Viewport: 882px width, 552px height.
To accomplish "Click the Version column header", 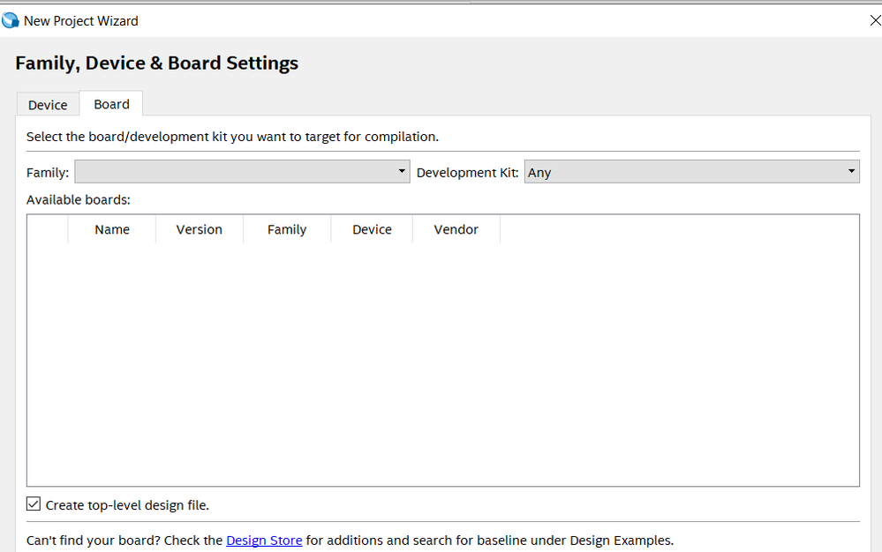I will pos(200,229).
